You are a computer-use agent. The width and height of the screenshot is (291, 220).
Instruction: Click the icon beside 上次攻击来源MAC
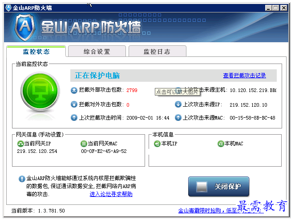pos(178,117)
